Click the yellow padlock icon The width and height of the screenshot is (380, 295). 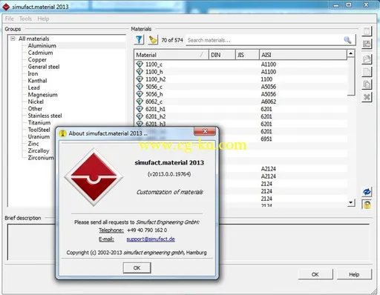click(x=367, y=205)
